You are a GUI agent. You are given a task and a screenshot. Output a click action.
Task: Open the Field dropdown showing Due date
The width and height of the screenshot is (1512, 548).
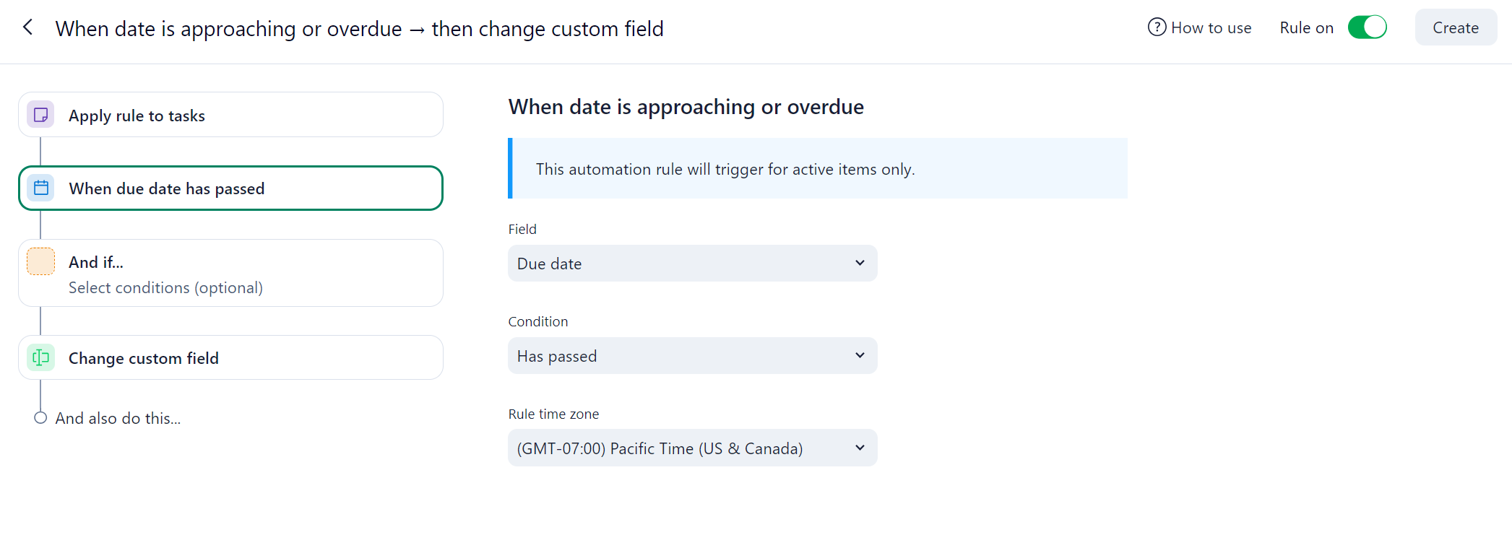coord(691,264)
